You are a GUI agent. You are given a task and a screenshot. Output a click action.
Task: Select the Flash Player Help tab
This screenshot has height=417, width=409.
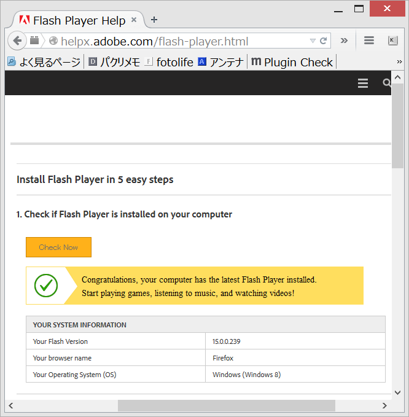(x=79, y=20)
